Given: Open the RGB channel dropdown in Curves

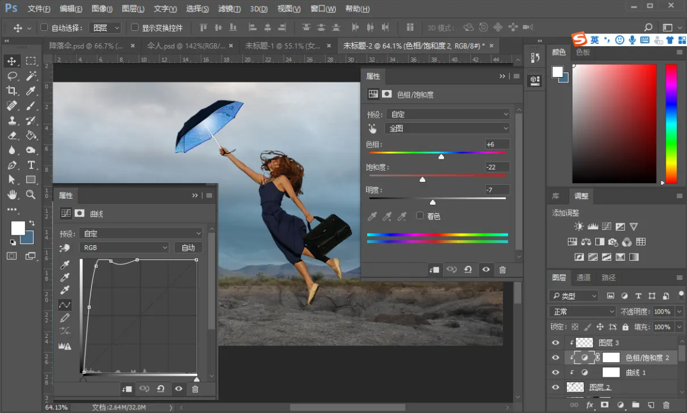Looking at the screenshot, I should (124, 248).
